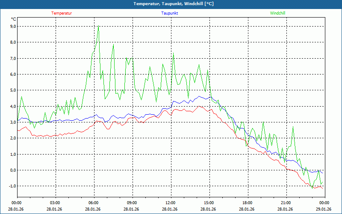
Task: Select the 12:00 time axis label
Action: point(171,203)
